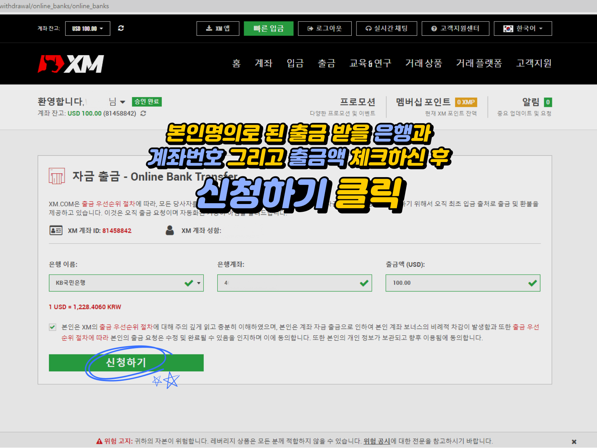Click the Korean flag icon
Image resolution: width=597 pixels, height=448 pixels.
(x=508, y=28)
